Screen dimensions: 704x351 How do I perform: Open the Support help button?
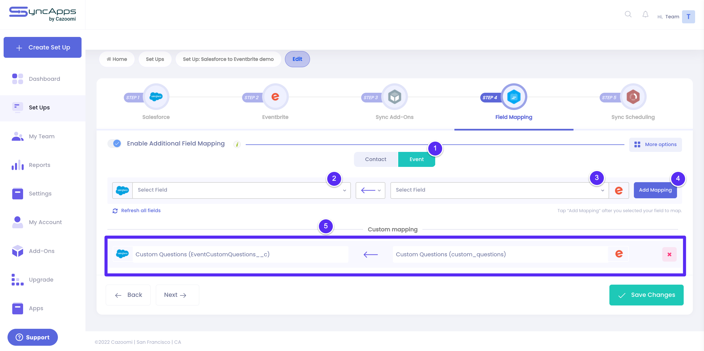click(x=33, y=337)
